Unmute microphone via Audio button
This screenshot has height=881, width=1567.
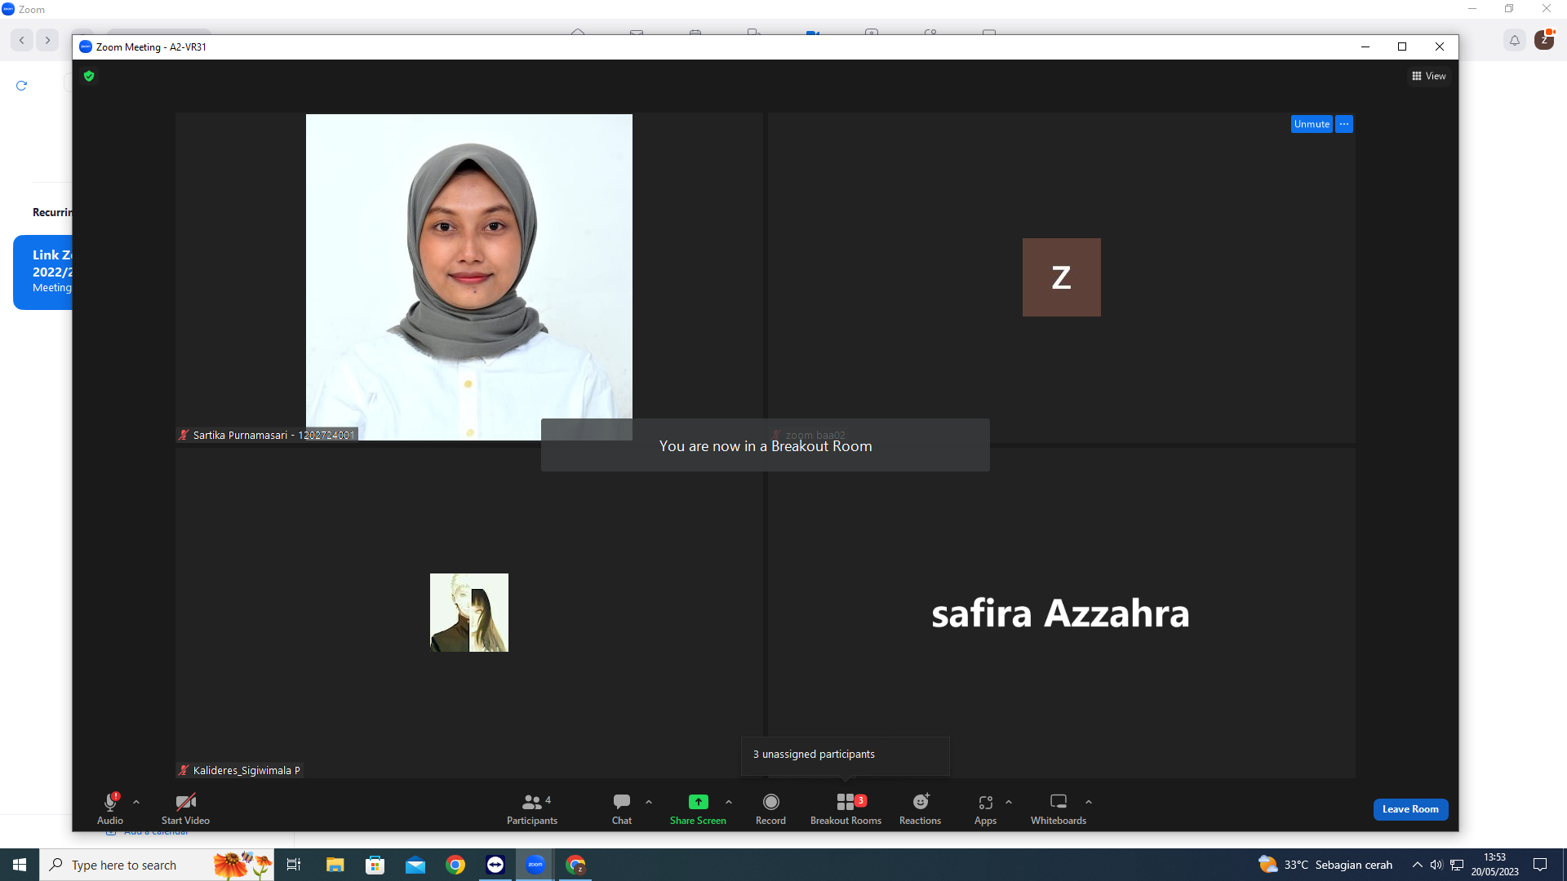click(x=110, y=808)
